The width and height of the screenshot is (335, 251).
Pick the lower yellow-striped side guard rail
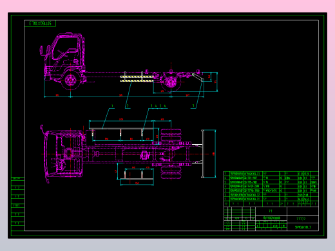137,81
